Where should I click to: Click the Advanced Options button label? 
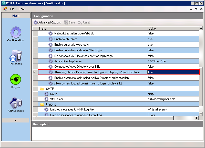(x=49, y=22)
